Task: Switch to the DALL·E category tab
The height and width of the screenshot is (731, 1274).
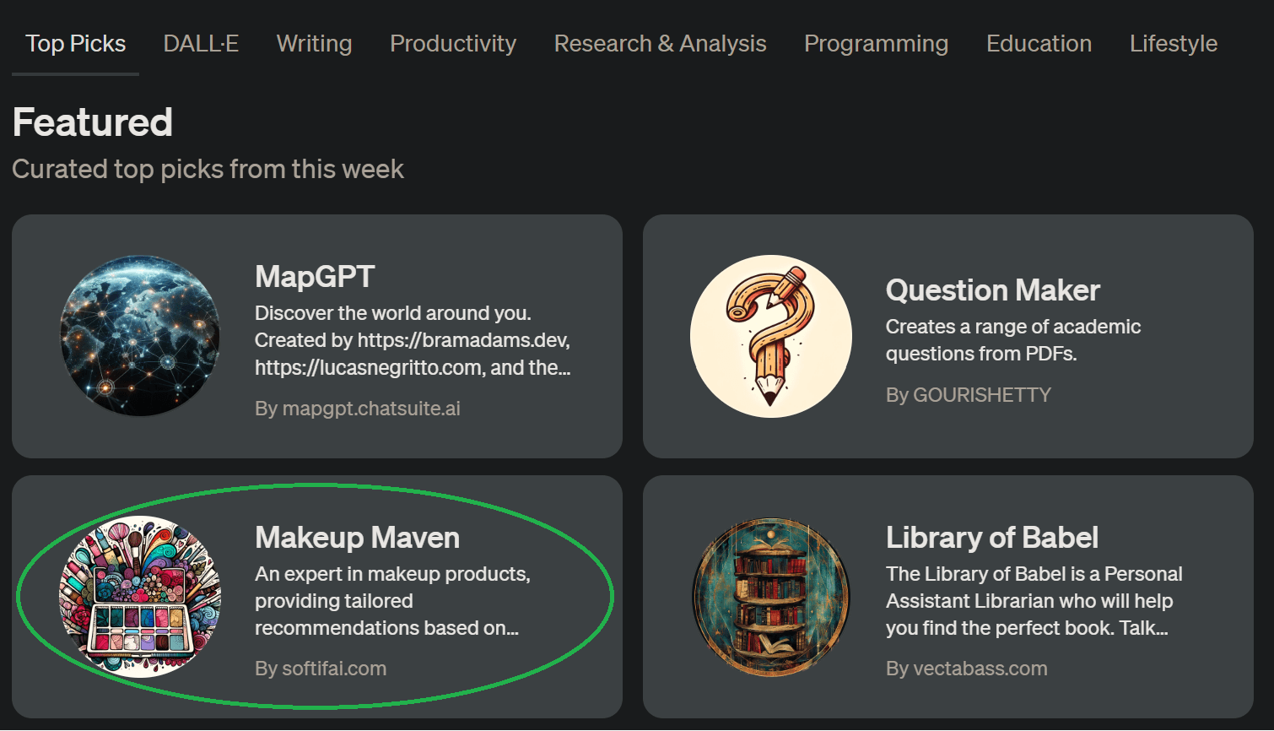Action: point(201,43)
